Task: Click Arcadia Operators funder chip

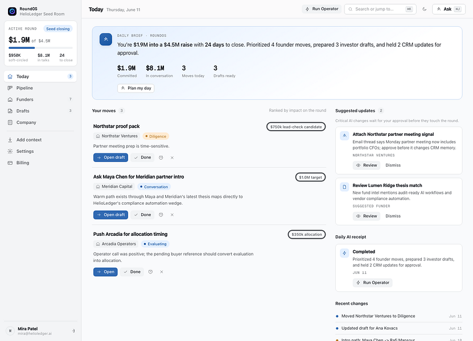Action: click(116, 244)
